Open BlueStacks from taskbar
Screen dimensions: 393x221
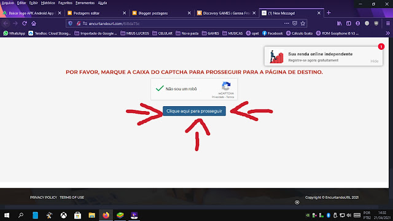click(x=120, y=215)
